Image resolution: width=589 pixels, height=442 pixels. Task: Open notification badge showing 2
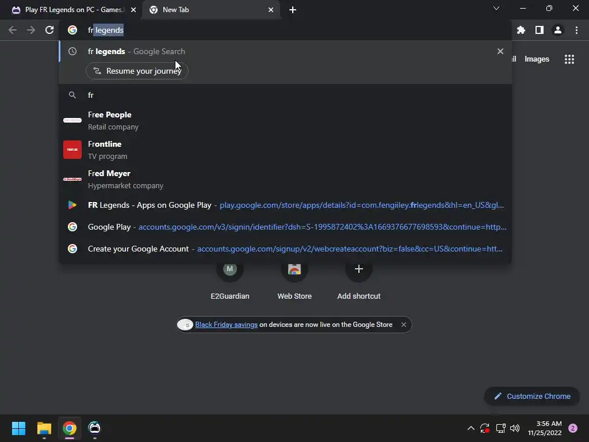point(573,428)
